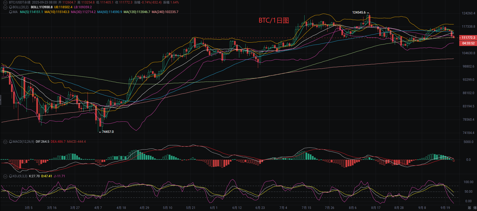Click the KDJ axis label 100.00
477x211 pixels.
tap(469, 182)
